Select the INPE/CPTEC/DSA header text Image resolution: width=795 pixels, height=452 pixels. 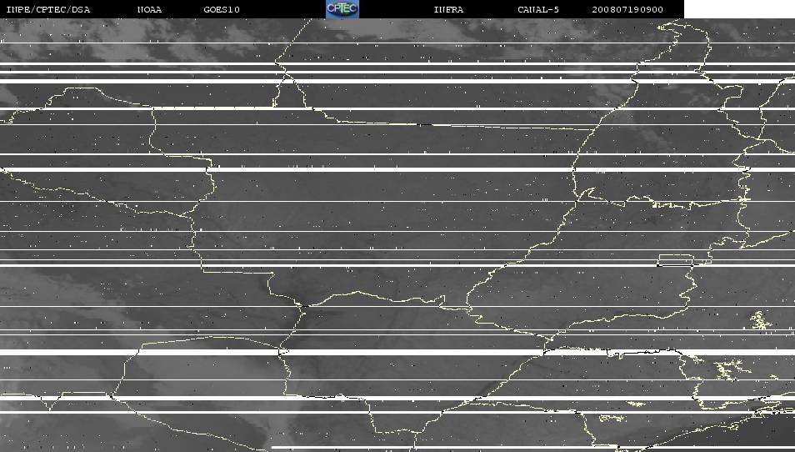[48, 10]
